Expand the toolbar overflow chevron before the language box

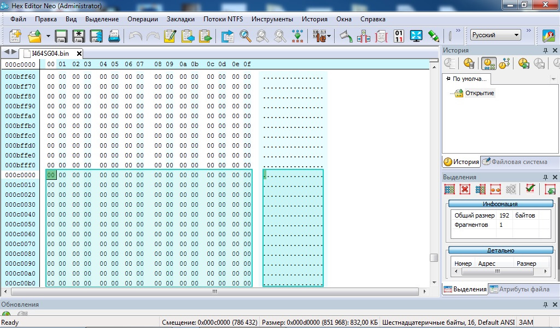click(458, 31)
